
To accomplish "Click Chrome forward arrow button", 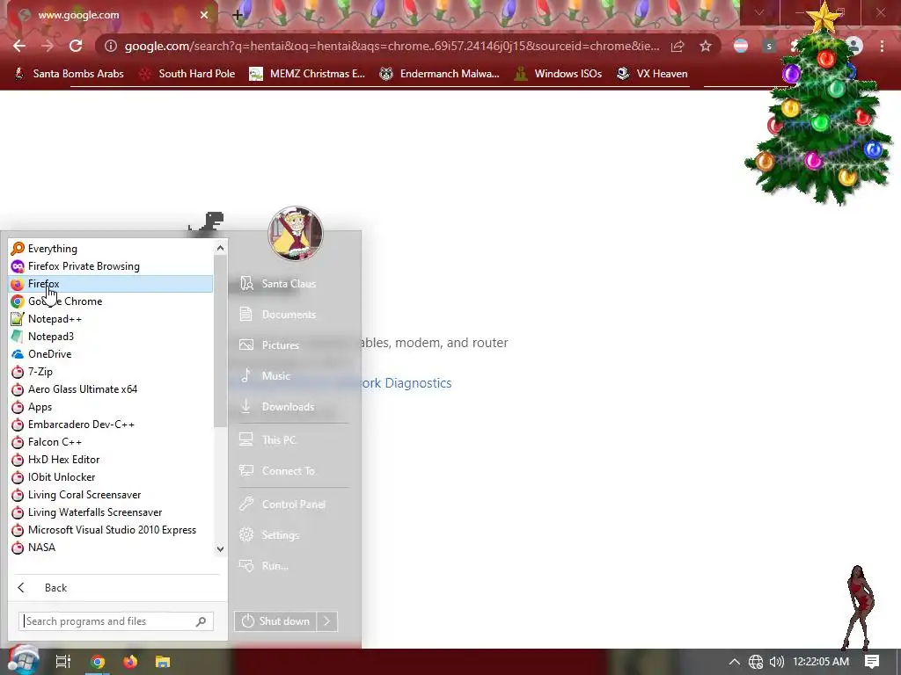I will tap(48, 46).
